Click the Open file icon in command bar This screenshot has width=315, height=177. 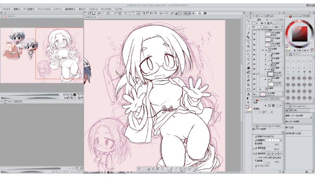[90, 13]
